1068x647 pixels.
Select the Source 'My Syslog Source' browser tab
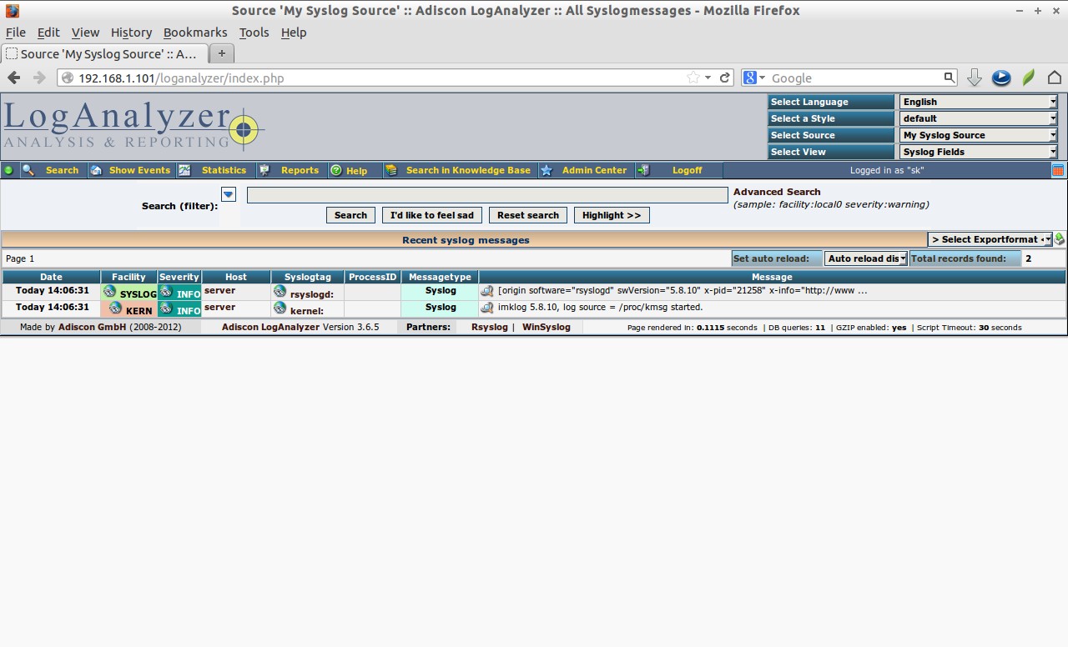pos(103,53)
